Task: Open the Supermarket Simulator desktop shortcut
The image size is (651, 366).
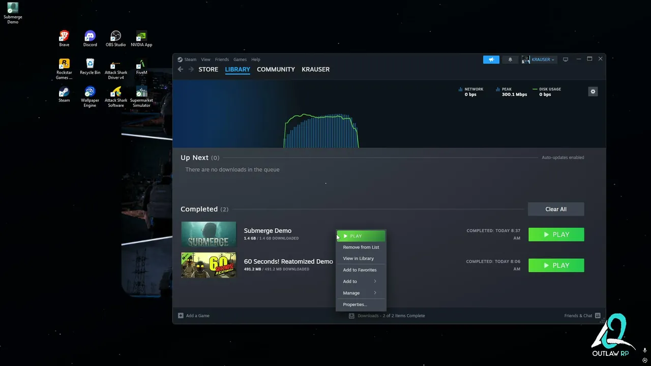Action: 141,97
